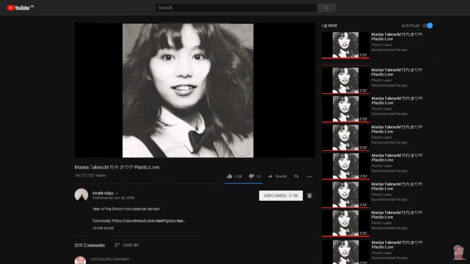Screen dimensions: 470x264
Task: Expand the description with SHOW MORE
Action: tap(103, 228)
